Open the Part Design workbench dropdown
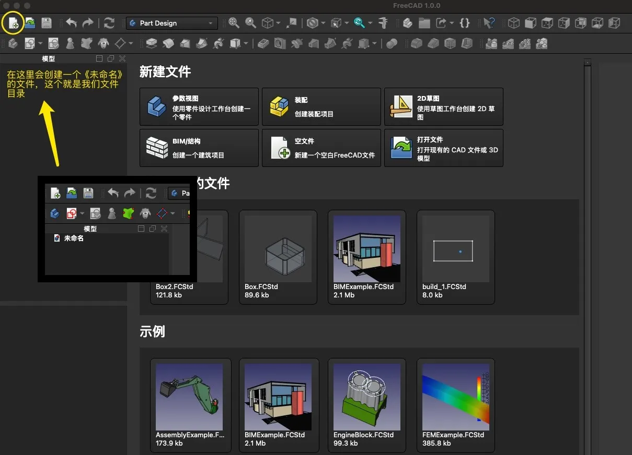The height and width of the screenshot is (455, 632). click(x=171, y=23)
